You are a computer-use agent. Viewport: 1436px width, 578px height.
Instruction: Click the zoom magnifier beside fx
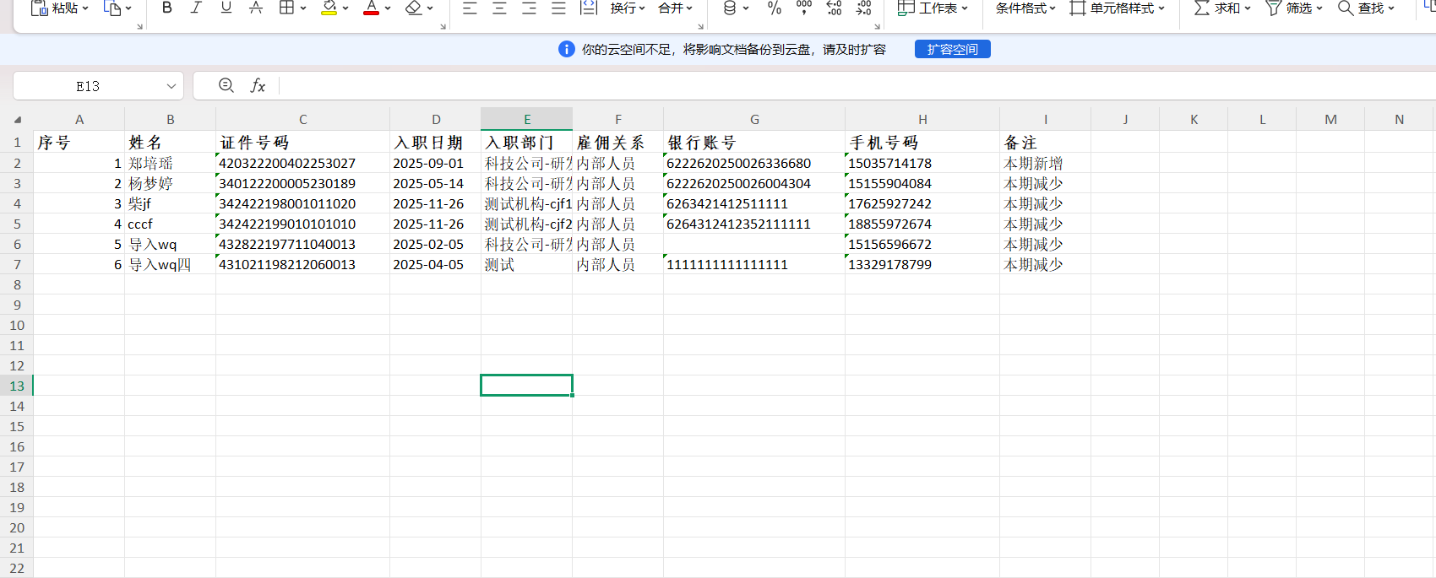point(226,85)
